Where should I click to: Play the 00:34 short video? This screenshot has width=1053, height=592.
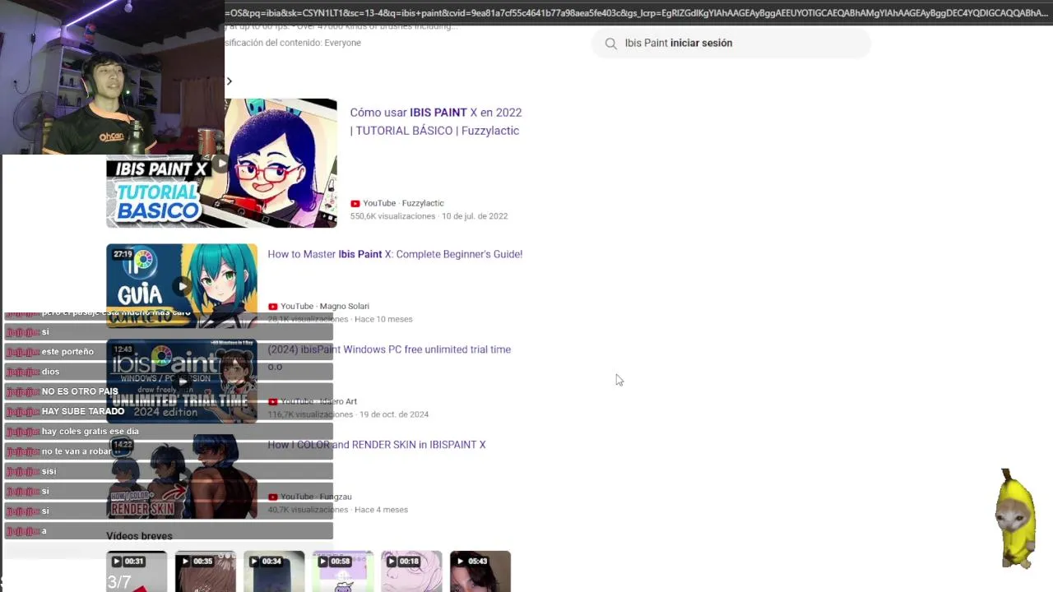(x=274, y=571)
